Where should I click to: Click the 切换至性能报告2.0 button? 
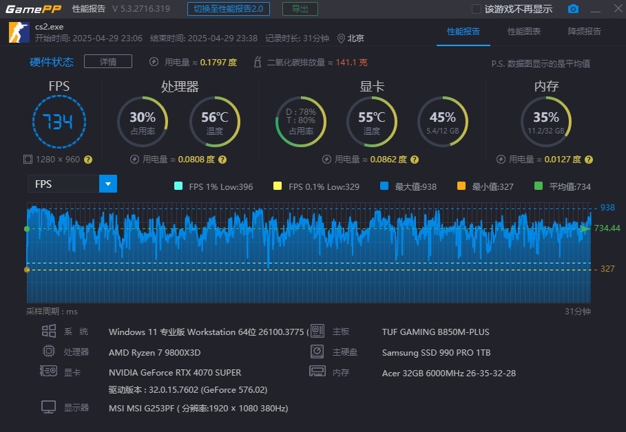(x=229, y=9)
